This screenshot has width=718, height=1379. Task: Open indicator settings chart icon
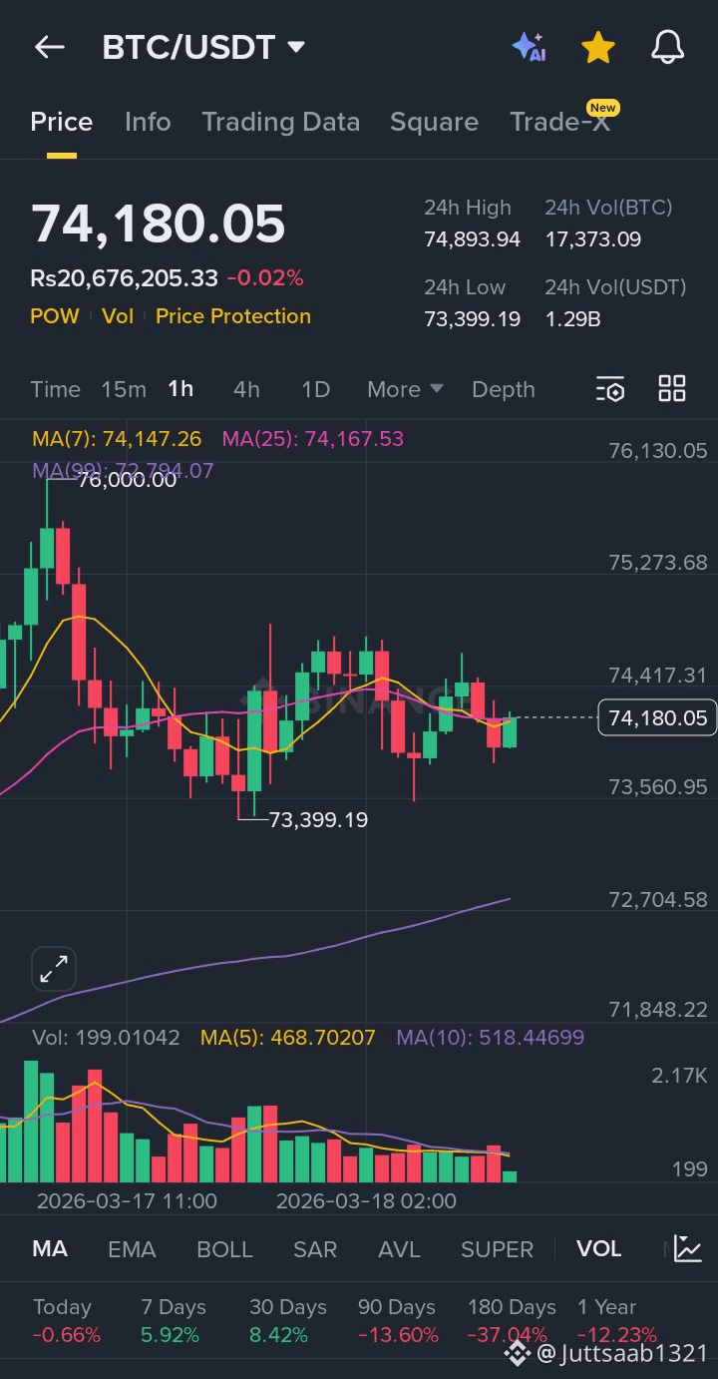click(687, 1248)
